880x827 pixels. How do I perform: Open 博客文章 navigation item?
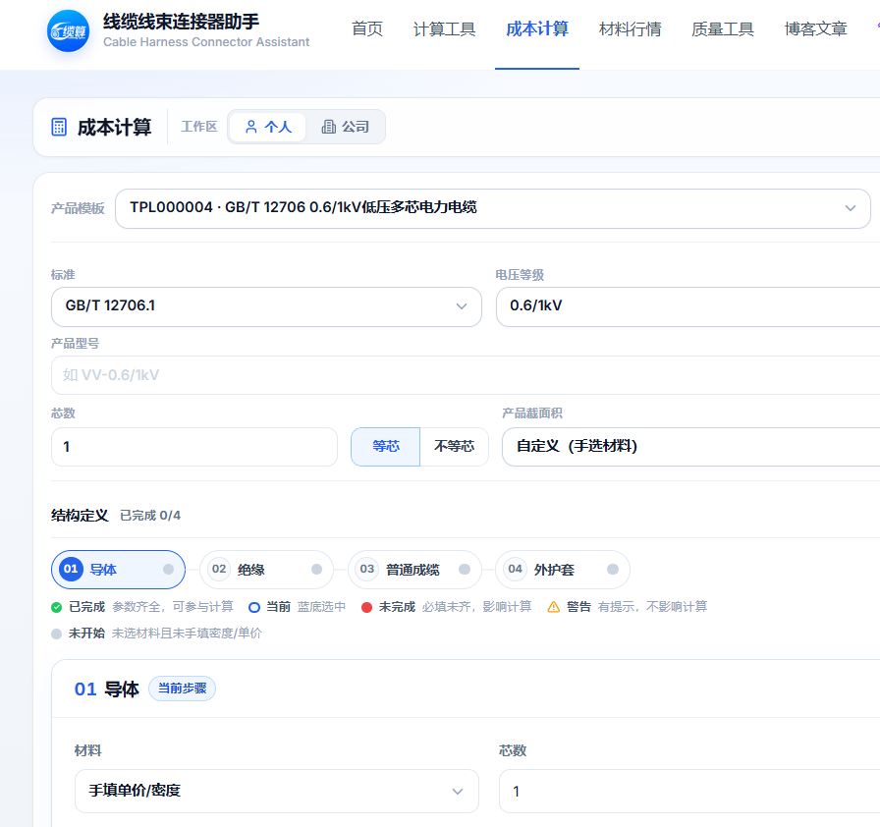(x=815, y=29)
